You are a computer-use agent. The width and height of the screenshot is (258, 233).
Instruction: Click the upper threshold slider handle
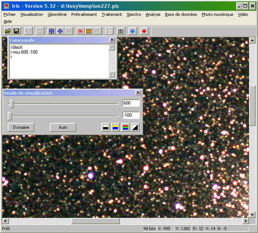click(x=11, y=104)
